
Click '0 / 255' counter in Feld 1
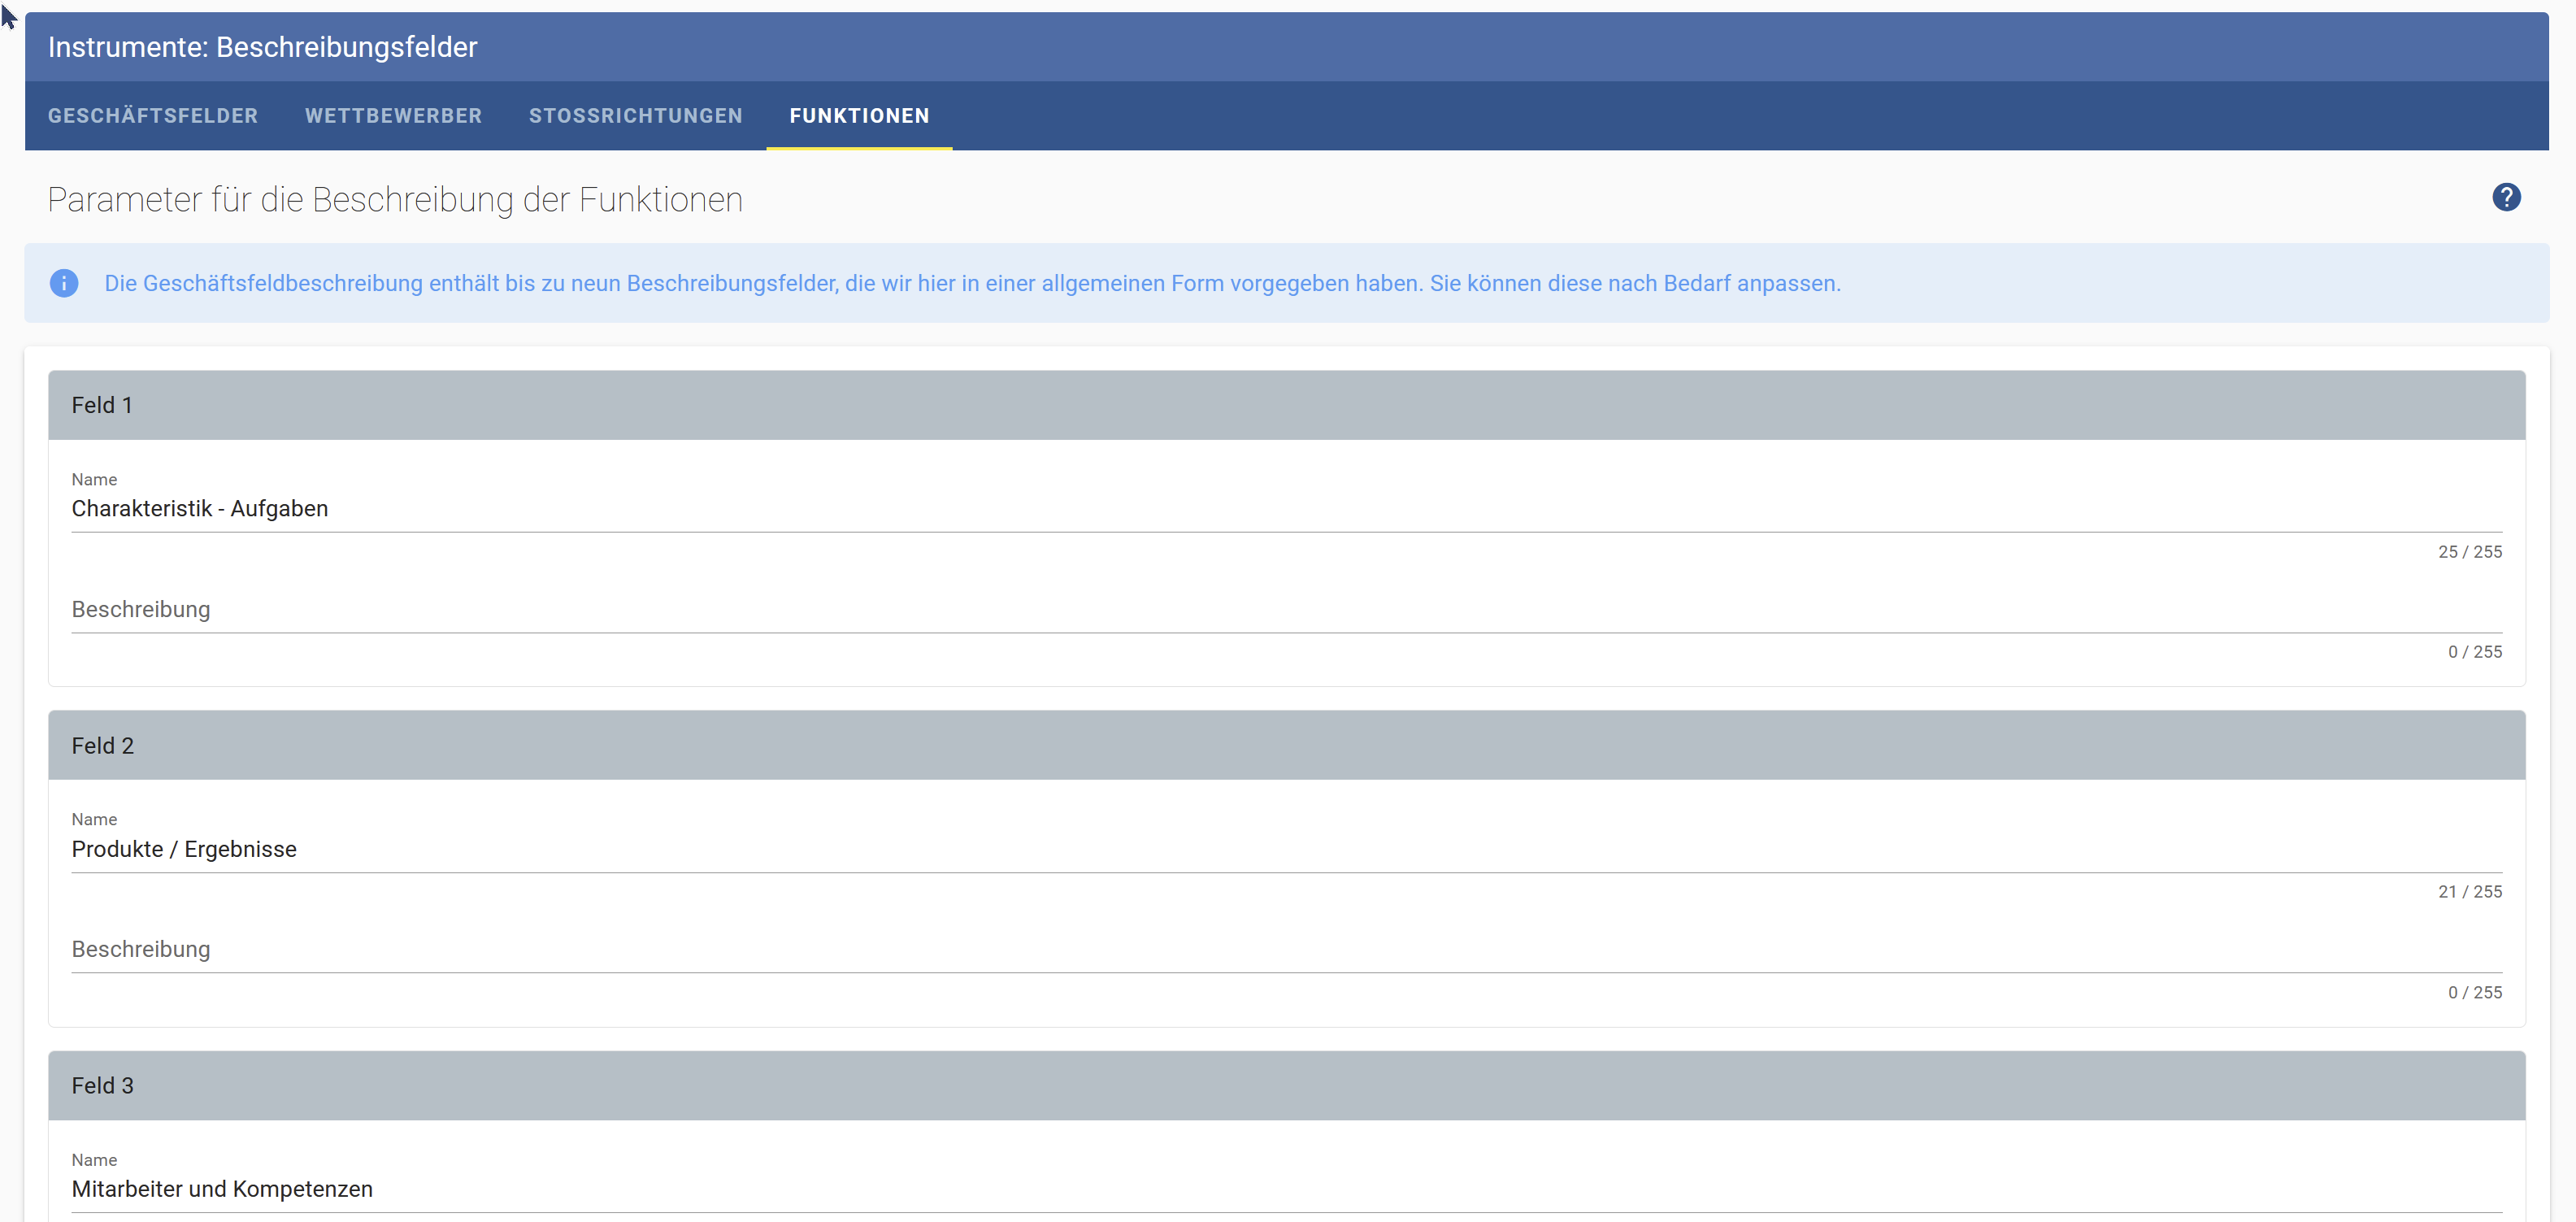click(x=2475, y=652)
